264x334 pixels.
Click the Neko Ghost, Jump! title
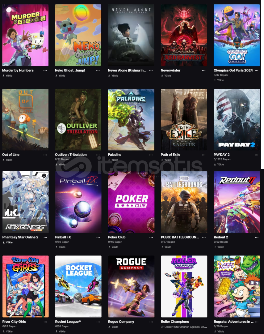[x=70, y=70]
